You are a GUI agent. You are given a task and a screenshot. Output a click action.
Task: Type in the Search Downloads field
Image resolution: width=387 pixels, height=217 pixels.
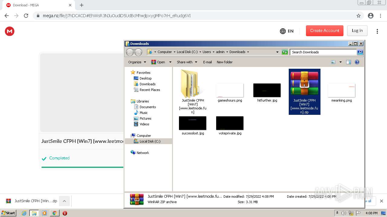click(x=323, y=52)
